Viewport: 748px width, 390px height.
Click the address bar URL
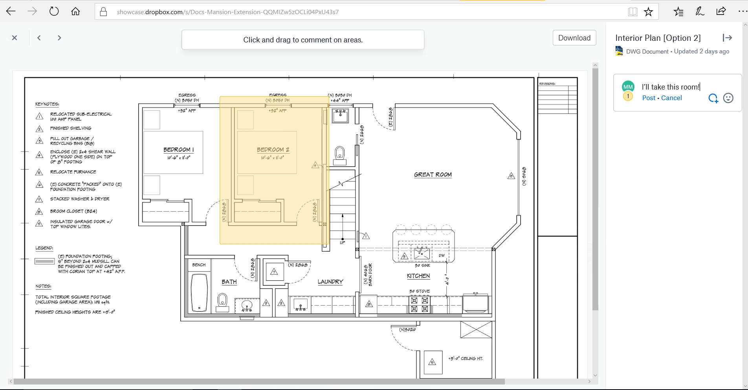point(227,12)
